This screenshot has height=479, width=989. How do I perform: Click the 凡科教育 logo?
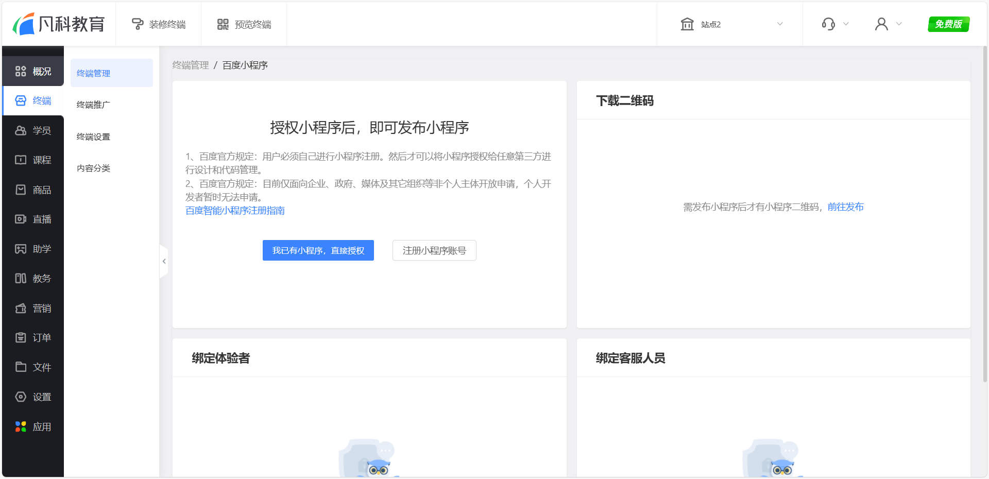click(x=59, y=24)
